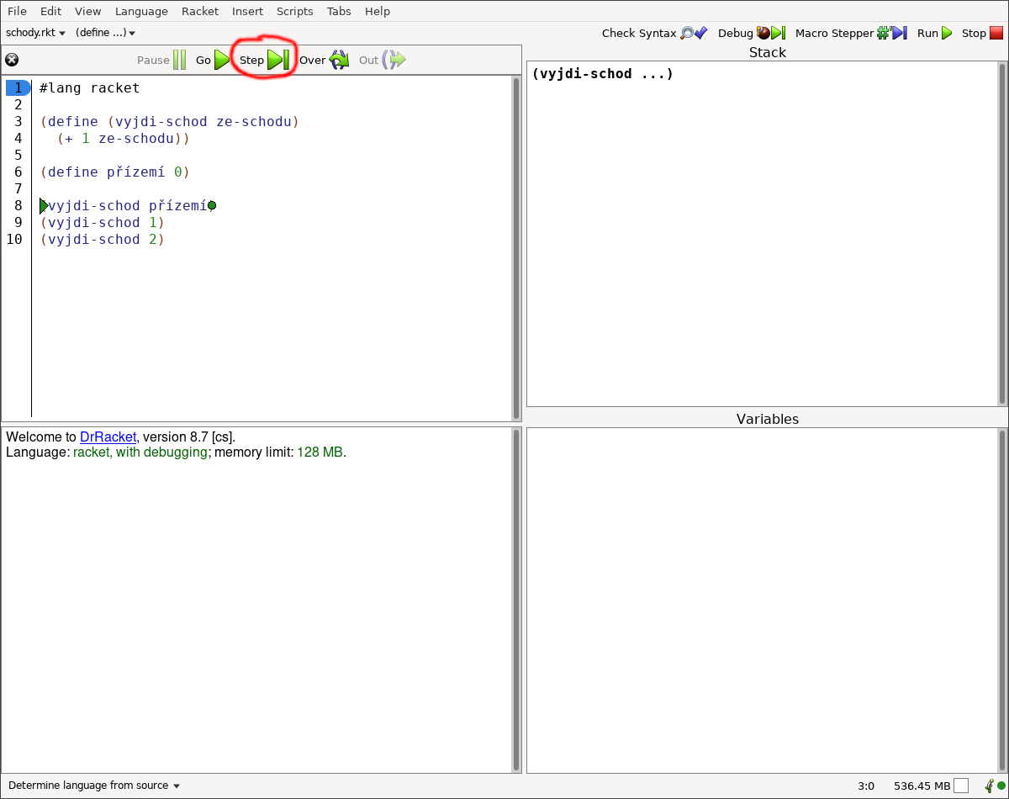The image size is (1009, 799).
Task: Click the Step Over button
Action: point(324,60)
